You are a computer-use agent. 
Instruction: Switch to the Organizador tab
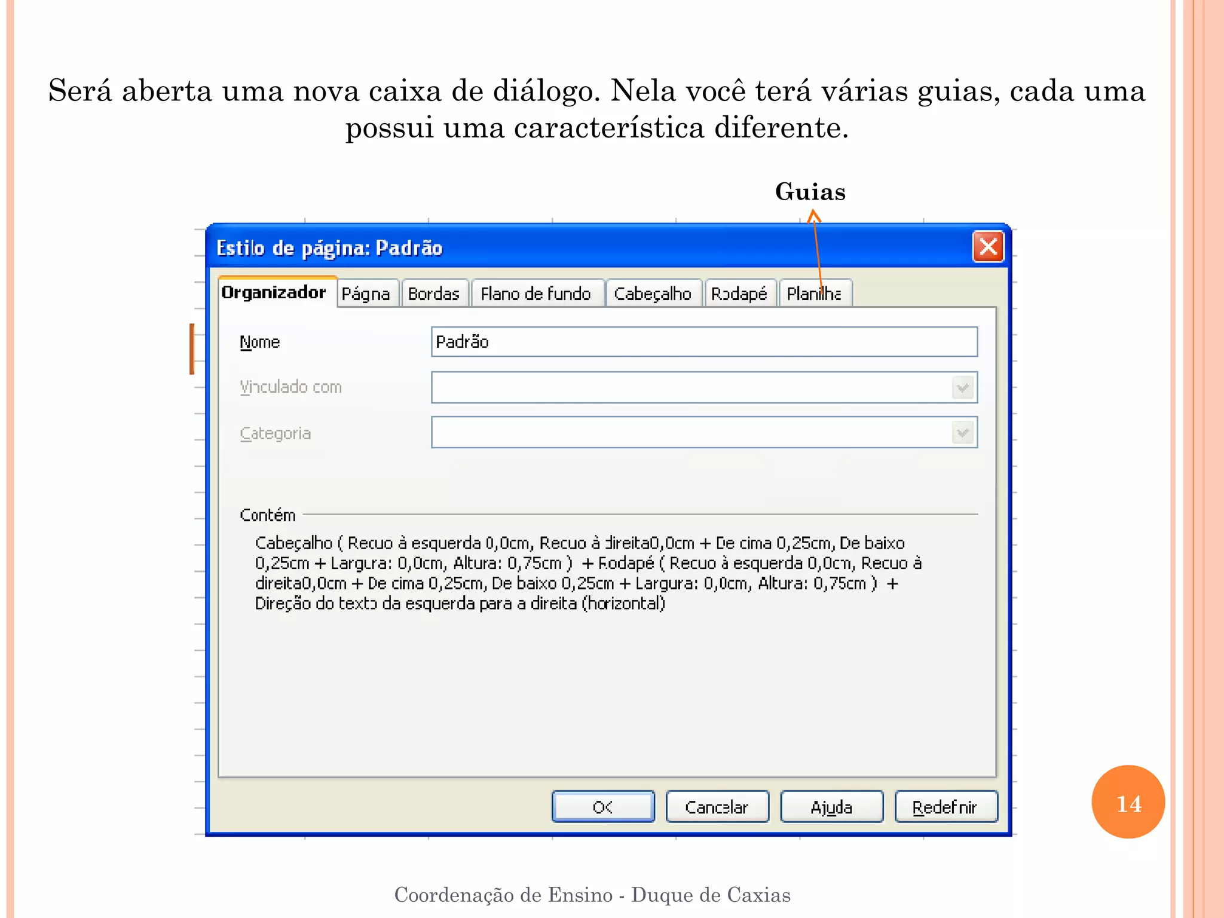point(274,292)
